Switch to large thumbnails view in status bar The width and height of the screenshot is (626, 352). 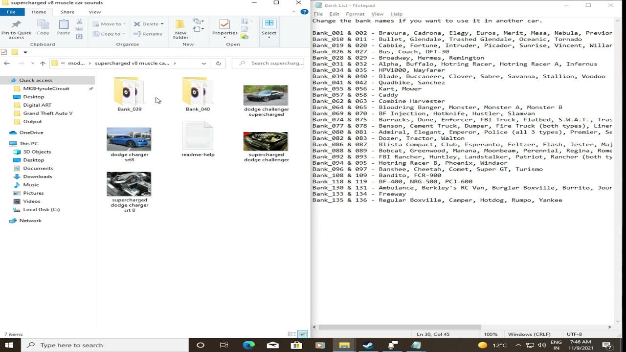coord(303,334)
